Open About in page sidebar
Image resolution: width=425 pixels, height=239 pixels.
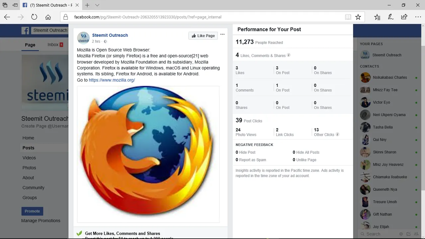pos(28,178)
